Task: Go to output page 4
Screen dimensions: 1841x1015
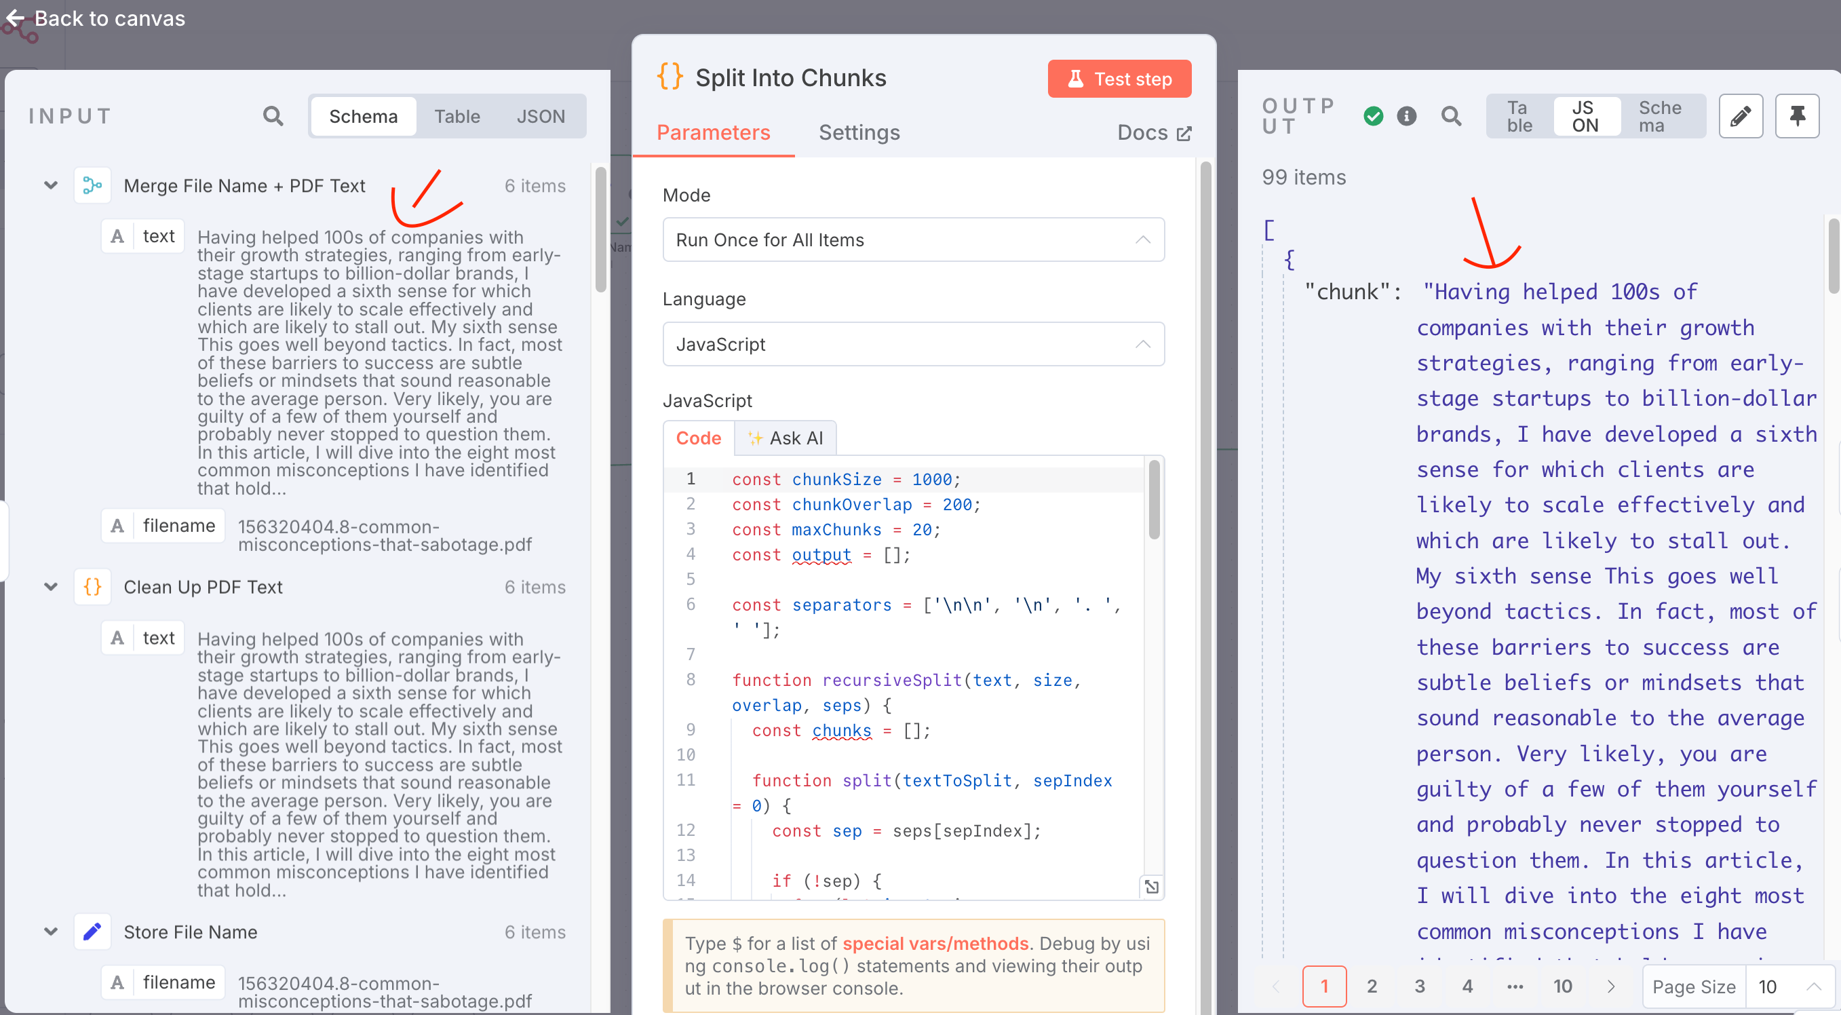Action: (1467, 987)
